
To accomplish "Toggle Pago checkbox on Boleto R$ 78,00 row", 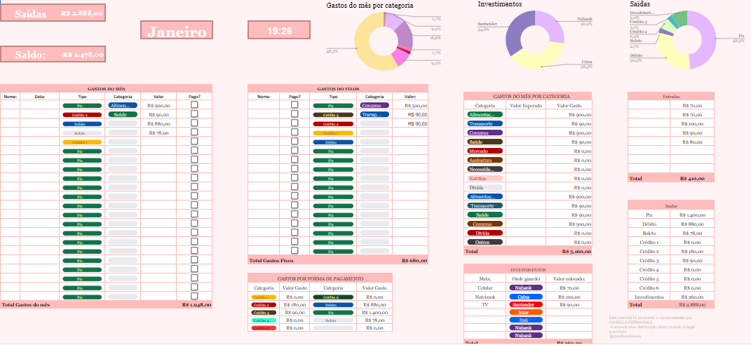I will [194, 132].
